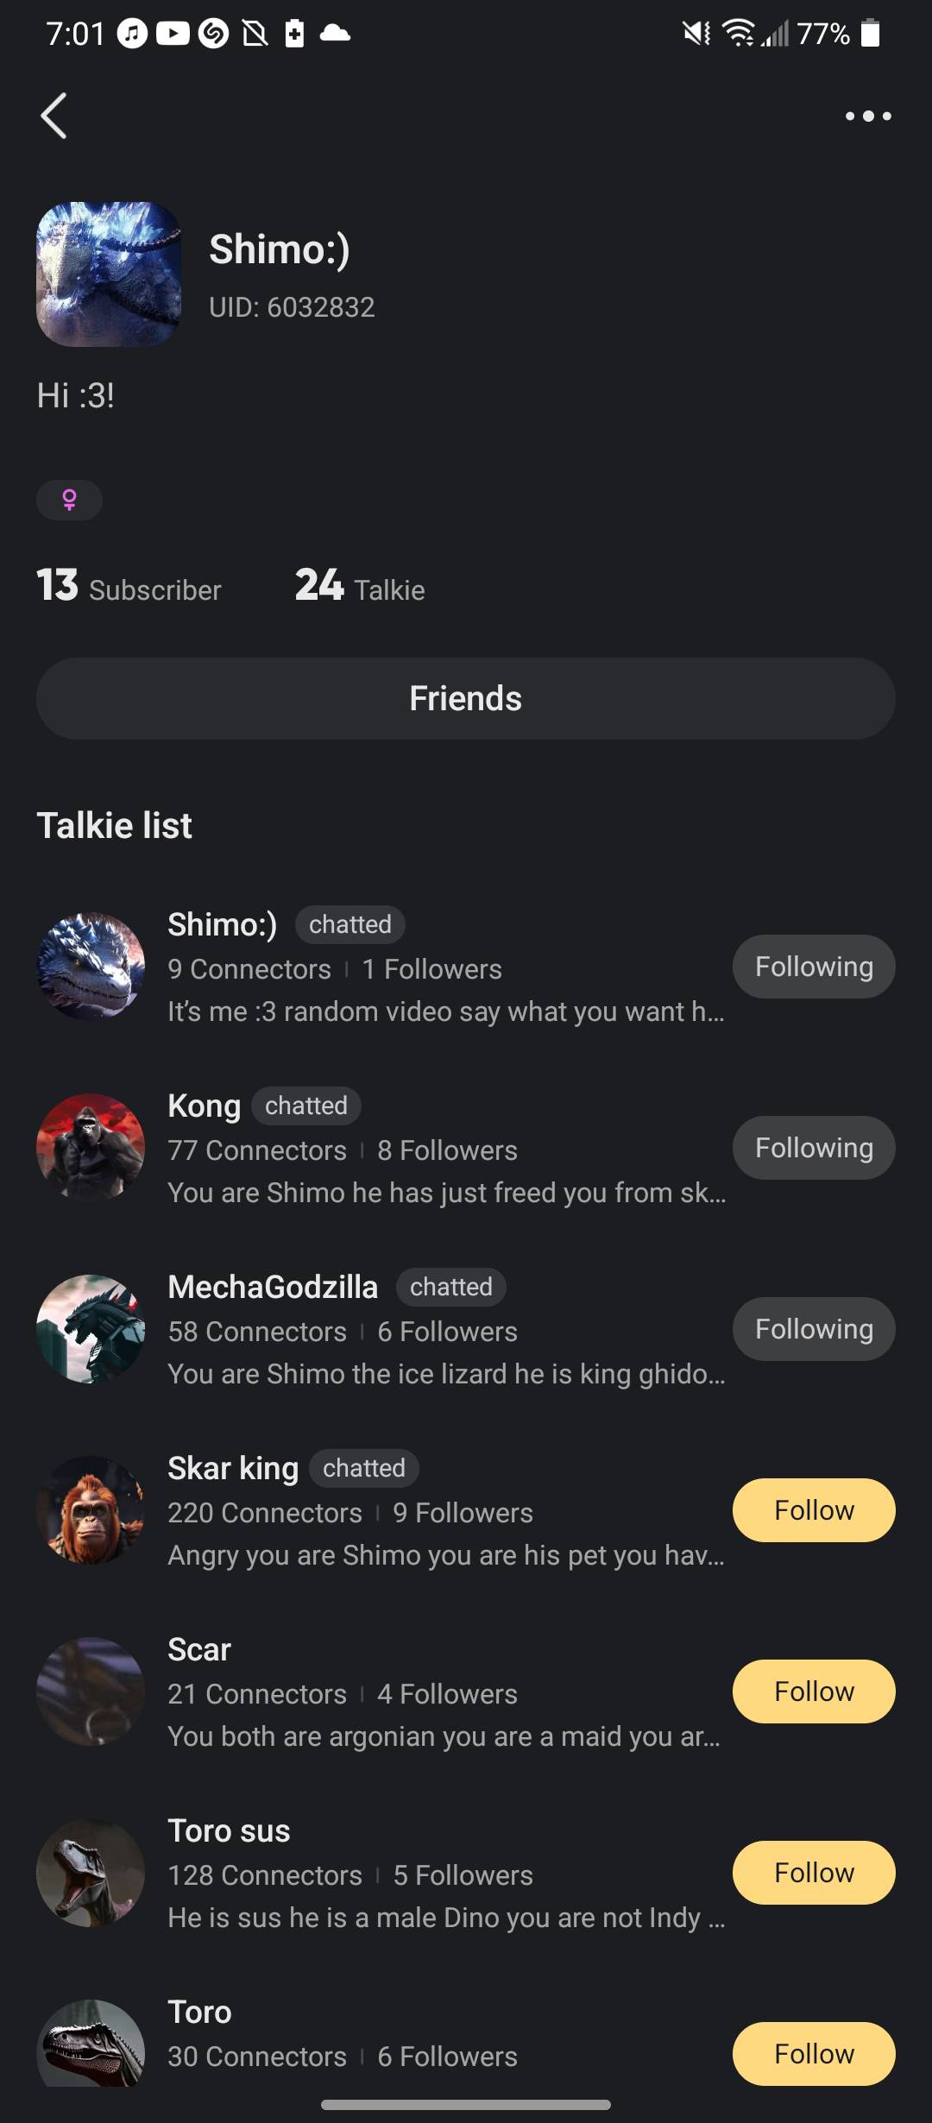Unfollow the Shimo:) talkie via Following
Image resolution: width=932 pixels, height=2123 pixels.
[x=814, y=967]
